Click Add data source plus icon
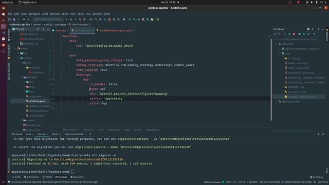 tap(275, 34)
